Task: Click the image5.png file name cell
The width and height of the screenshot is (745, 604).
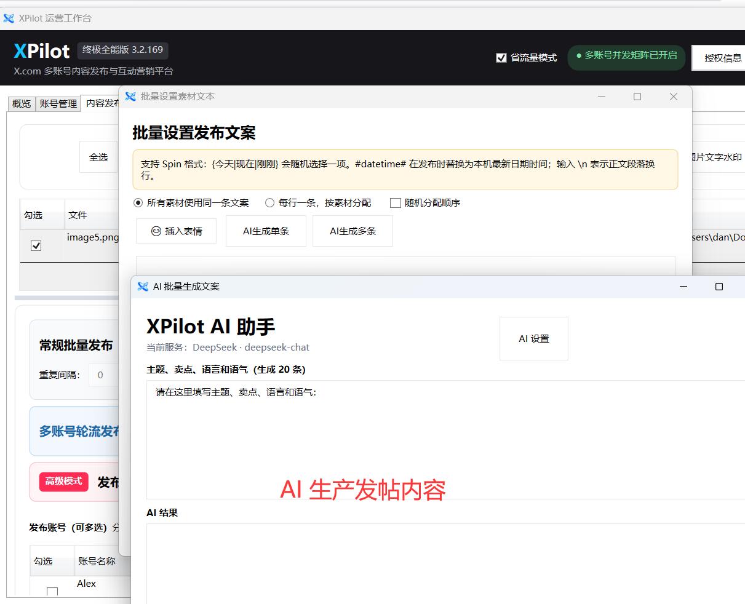Action: (92, 237)
